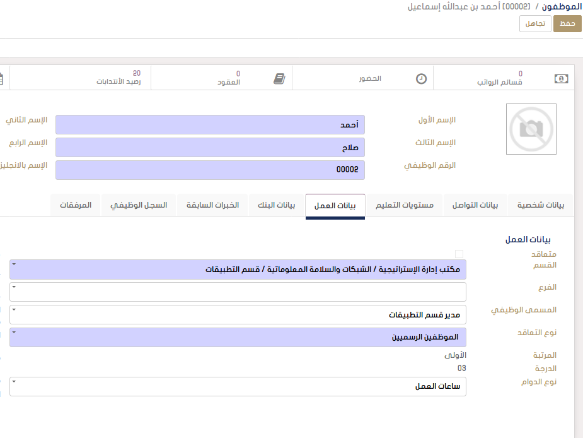
Task: Expand the نوع الدوام work schedule dropdown
Action: (238, 386)
